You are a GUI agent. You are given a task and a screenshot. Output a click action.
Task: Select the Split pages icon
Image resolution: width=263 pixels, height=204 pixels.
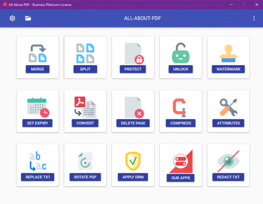pyautogui.click(x=85, y=53)
